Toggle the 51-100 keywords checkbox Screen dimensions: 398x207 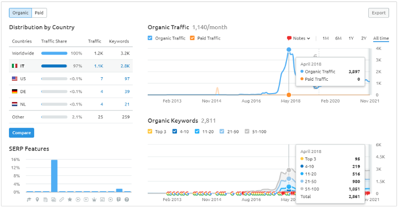pos(247,131)
